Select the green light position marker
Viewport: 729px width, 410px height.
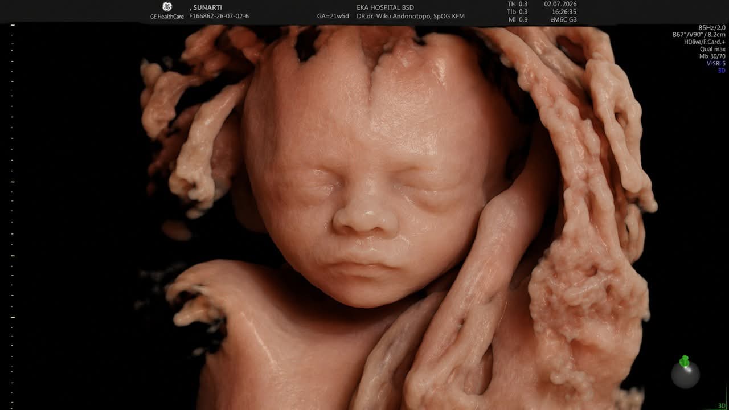(685, 361)
